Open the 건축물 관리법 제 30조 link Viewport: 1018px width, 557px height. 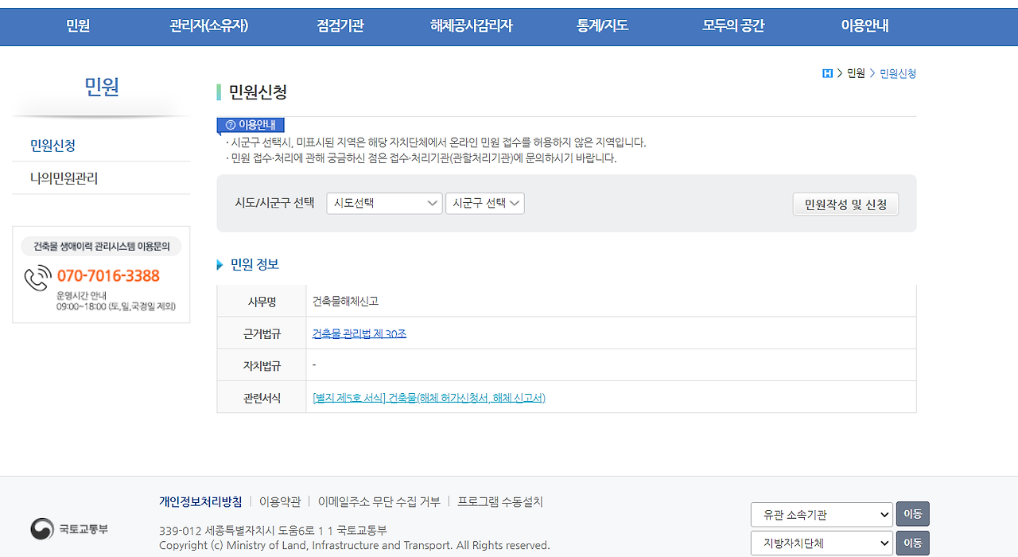click(359, 333)
